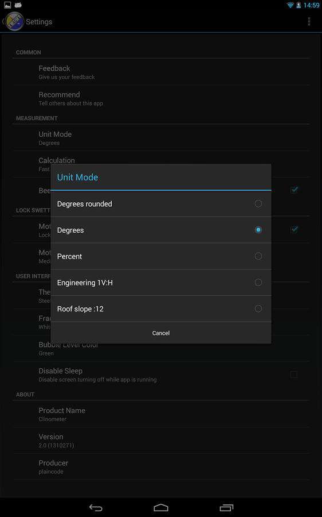
Task: Select the Degrees rounded radio button
Action: pyautogui.click(x=258, y=204)
